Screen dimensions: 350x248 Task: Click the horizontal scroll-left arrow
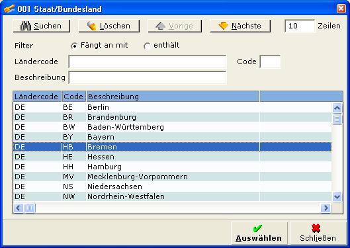pyautogui.click(x=19, y=208)
